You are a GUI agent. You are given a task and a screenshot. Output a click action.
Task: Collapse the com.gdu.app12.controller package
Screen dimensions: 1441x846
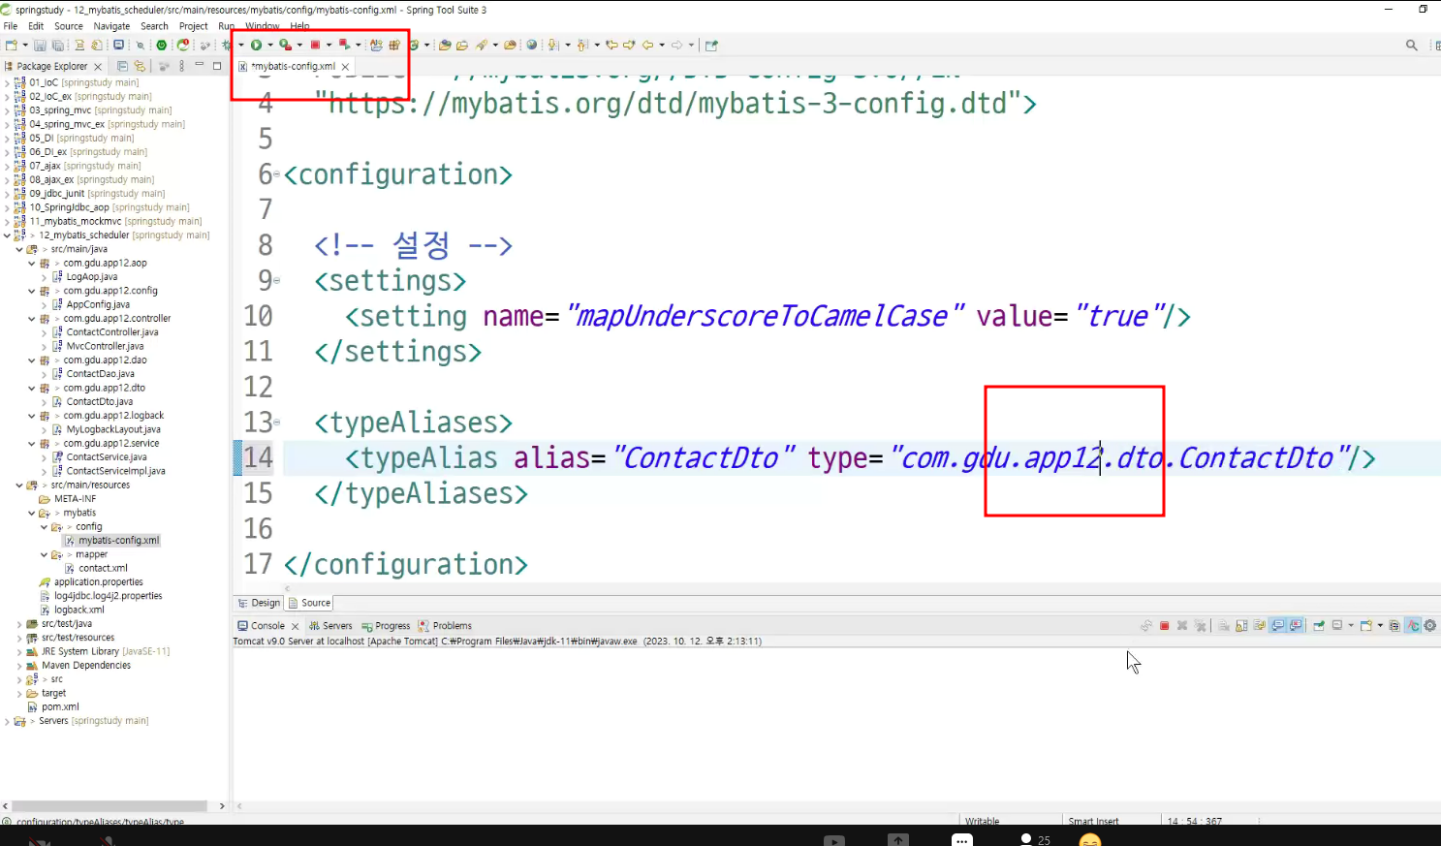[x=32, y=319]
